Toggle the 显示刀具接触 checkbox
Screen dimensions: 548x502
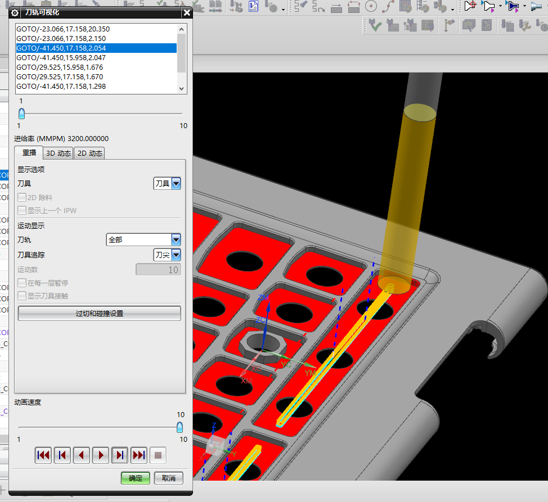22,296
